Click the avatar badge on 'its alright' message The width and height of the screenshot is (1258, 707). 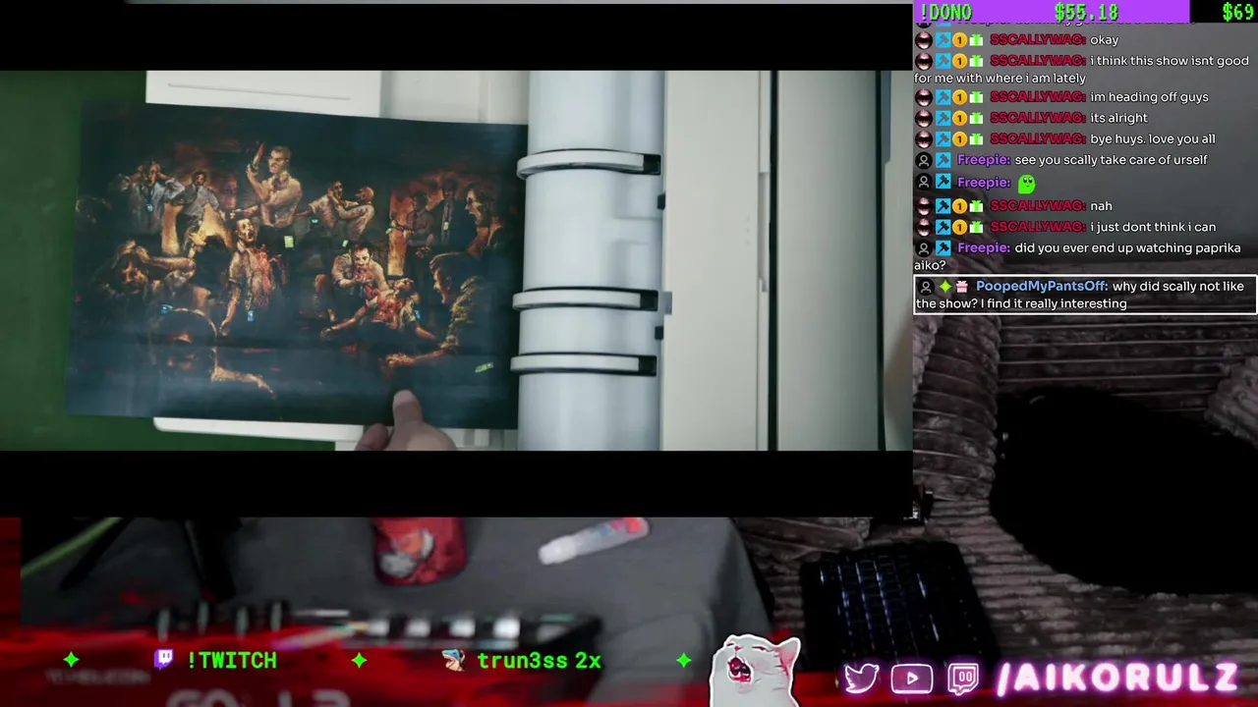coord(923,118)
